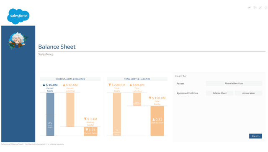
Task: Click the Current Assets up-arrow indicator
Action: pos(44,85)
